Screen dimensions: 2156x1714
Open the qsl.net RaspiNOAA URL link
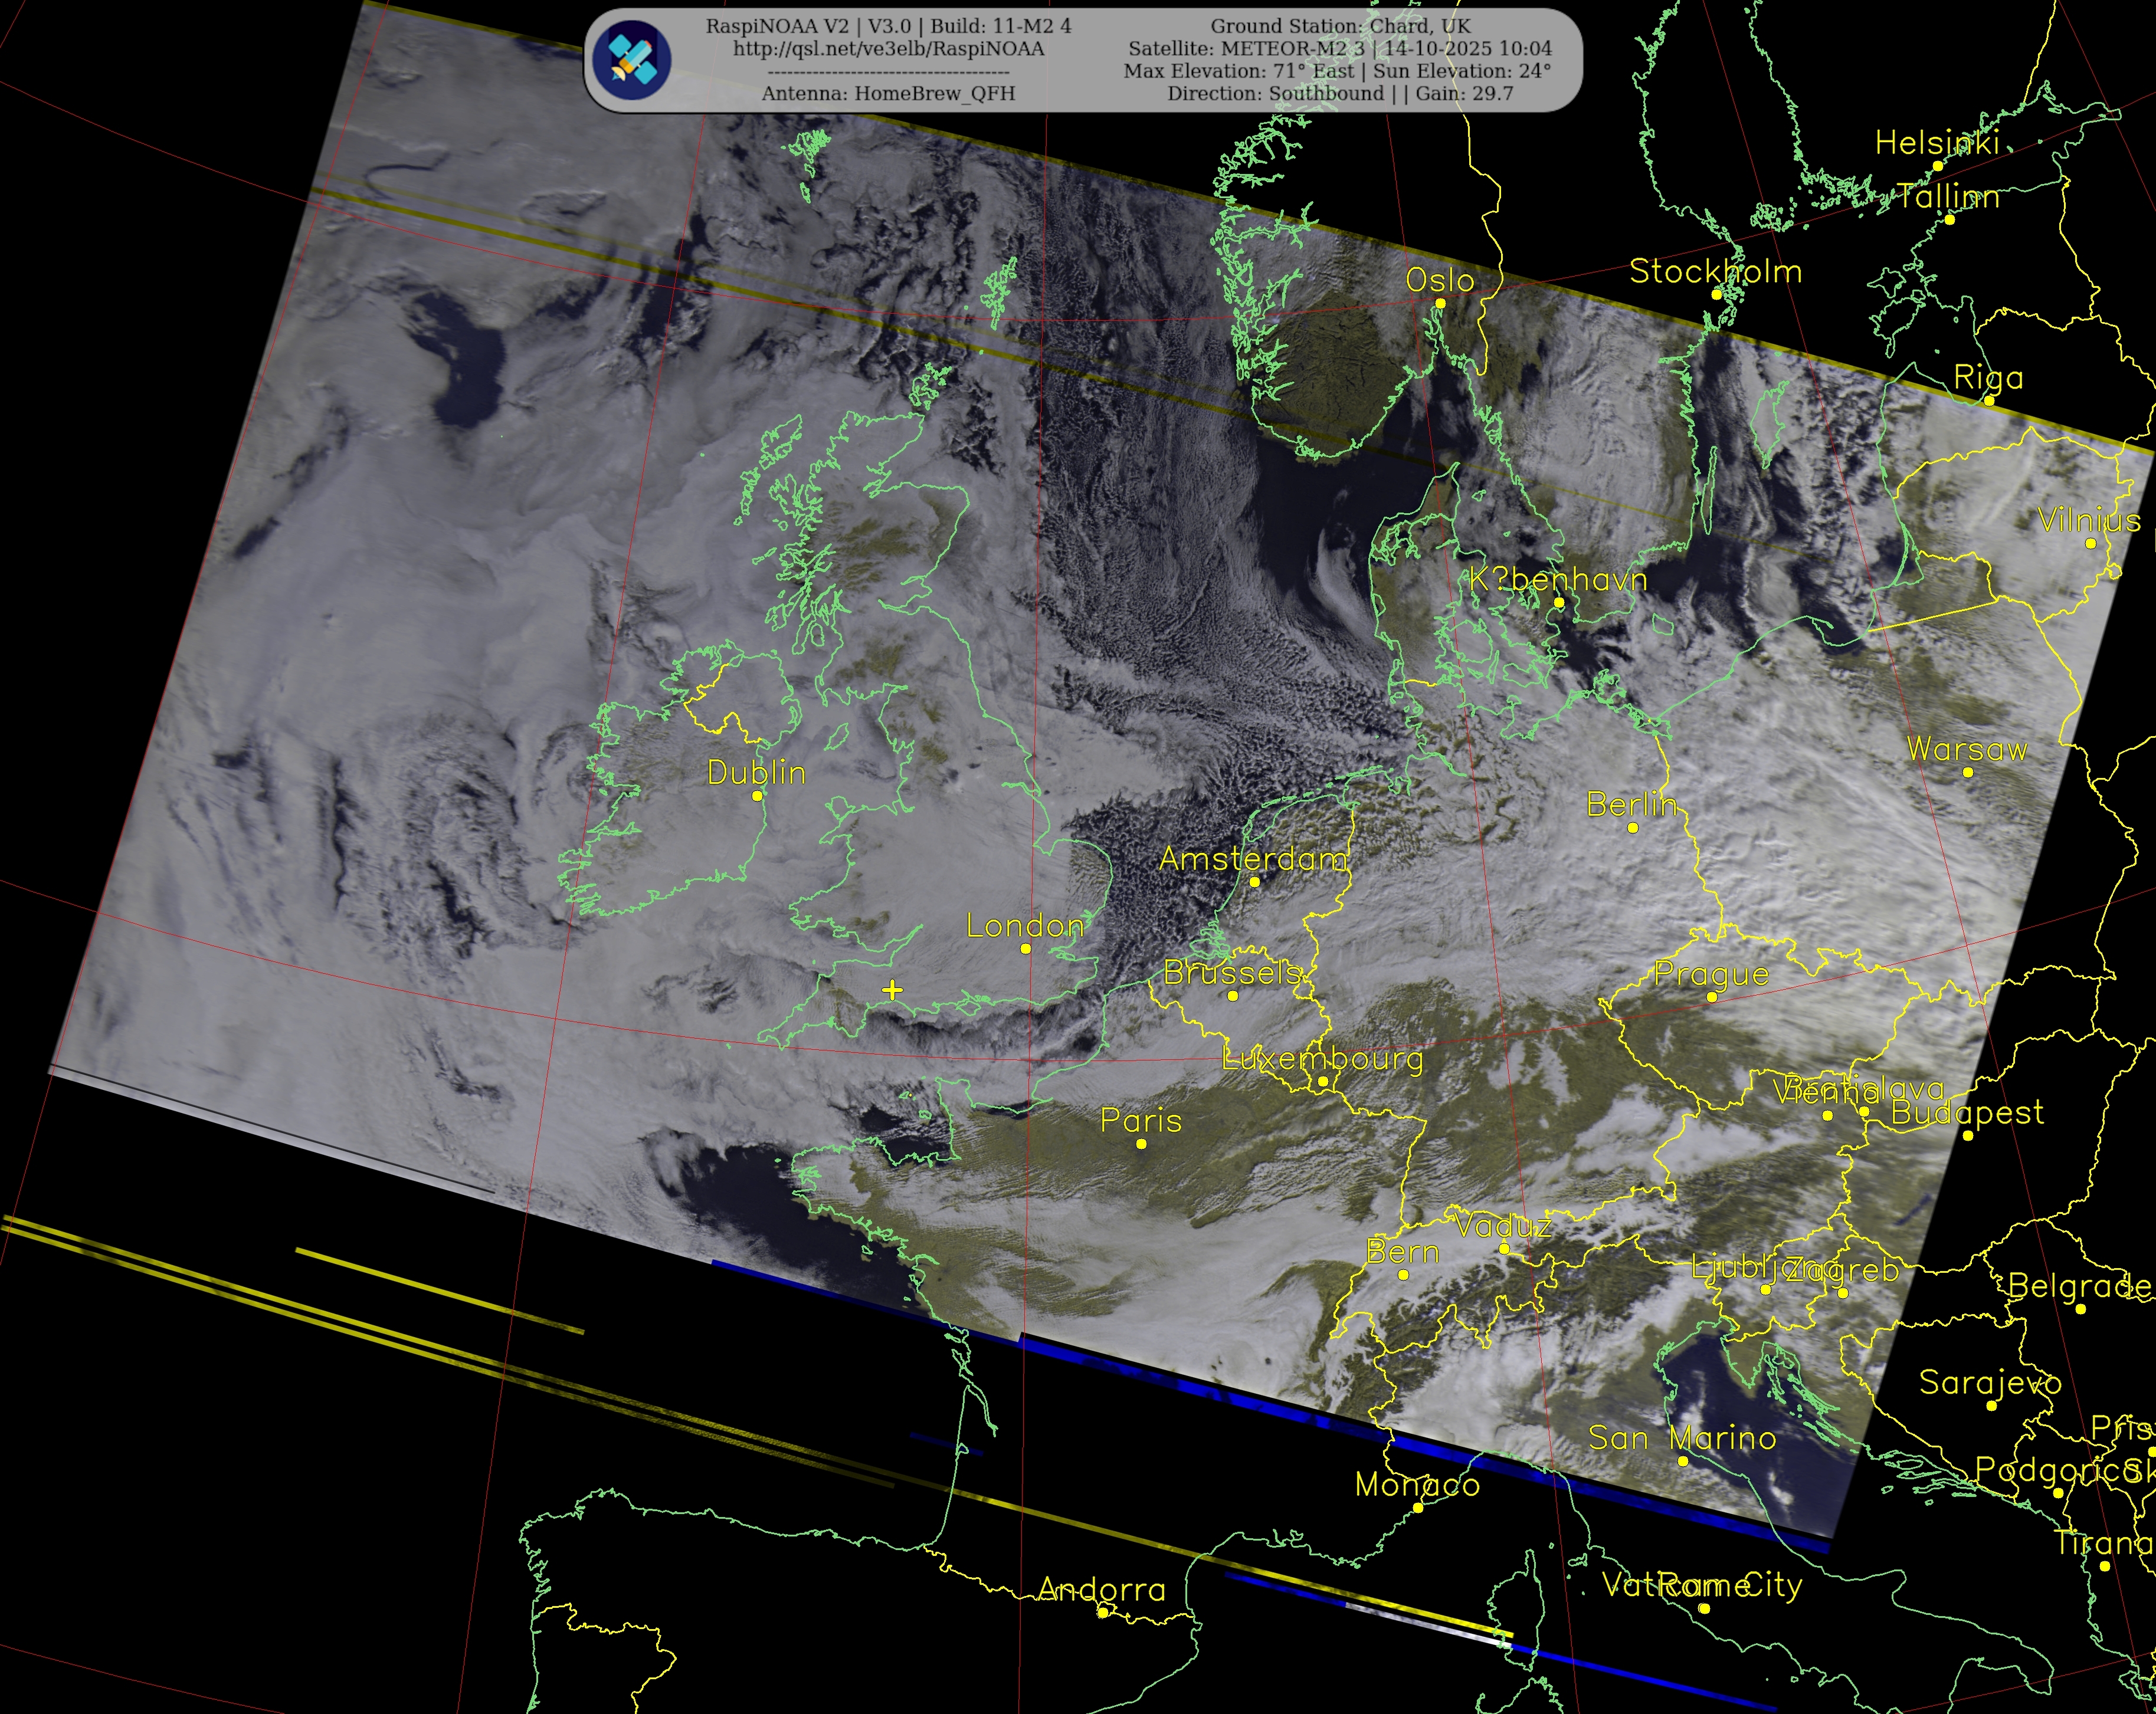[x=888, y=49]
